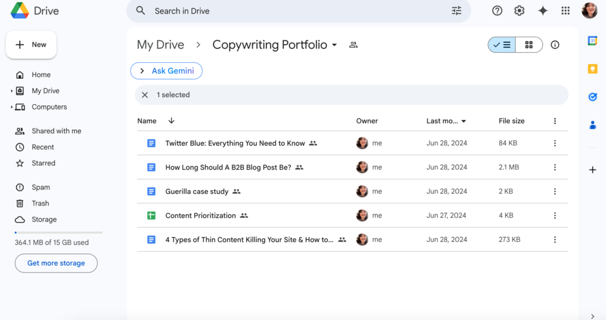606x320 pixels.
Task: Sort by Name column header
Action: pos(147,121)
